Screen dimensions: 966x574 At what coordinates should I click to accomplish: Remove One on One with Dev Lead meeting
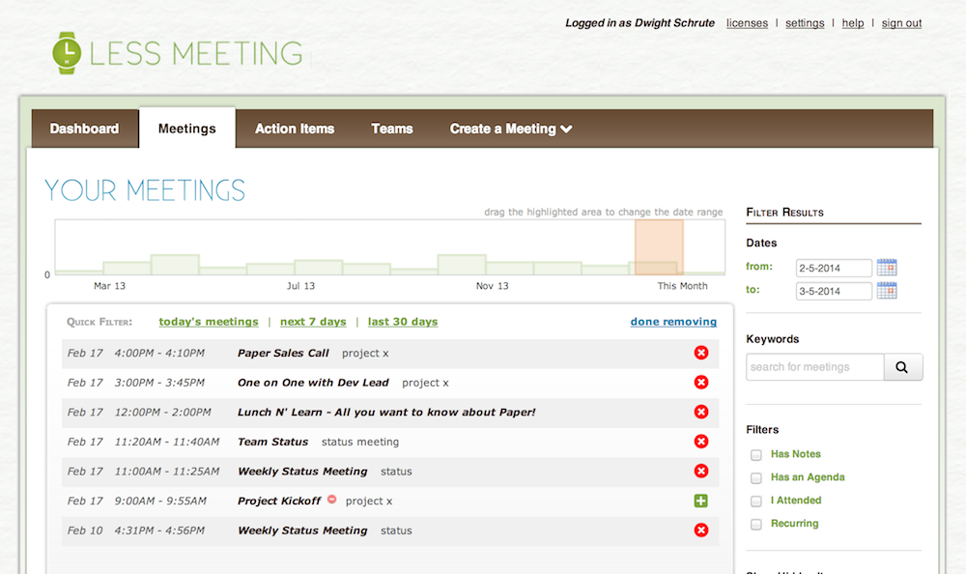coord(701,383)
